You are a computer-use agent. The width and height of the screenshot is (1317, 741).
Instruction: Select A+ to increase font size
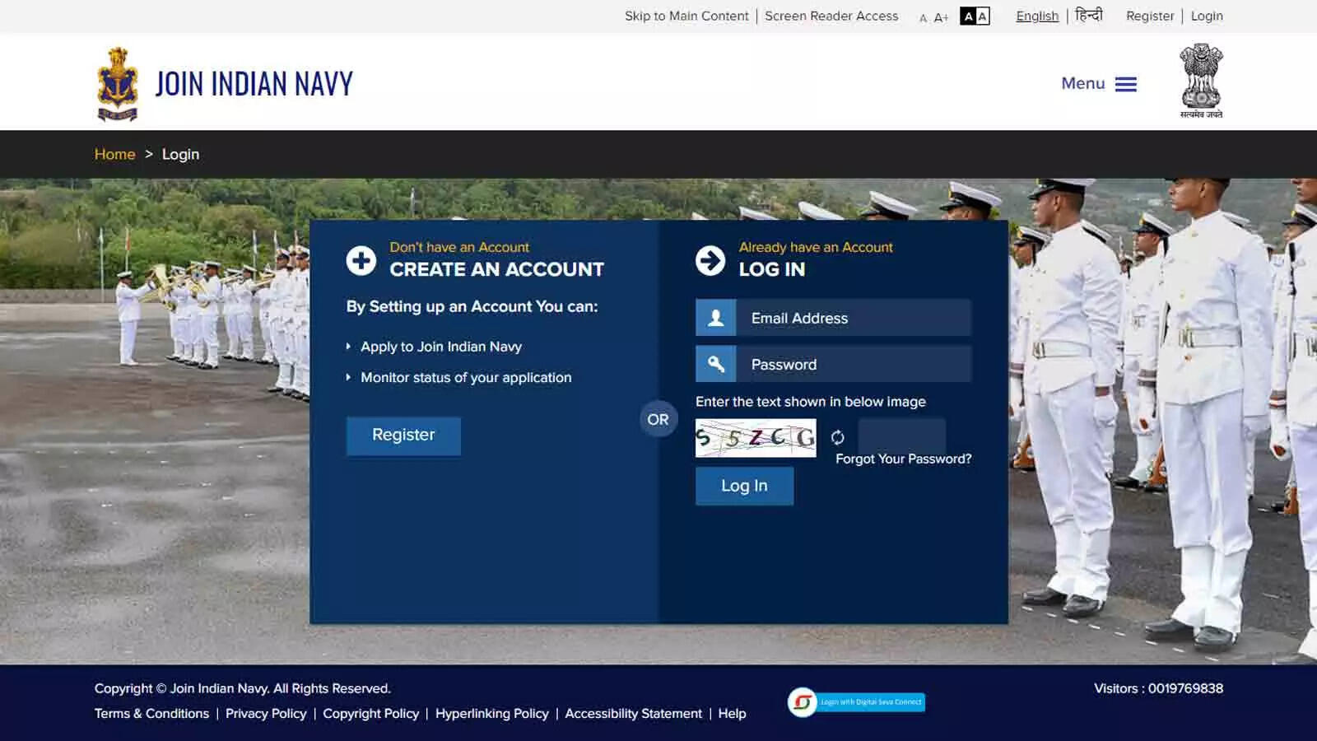tap(941, 16)
